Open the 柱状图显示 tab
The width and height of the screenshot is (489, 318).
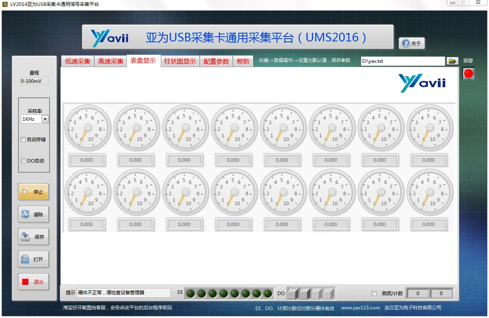(180, 62)
